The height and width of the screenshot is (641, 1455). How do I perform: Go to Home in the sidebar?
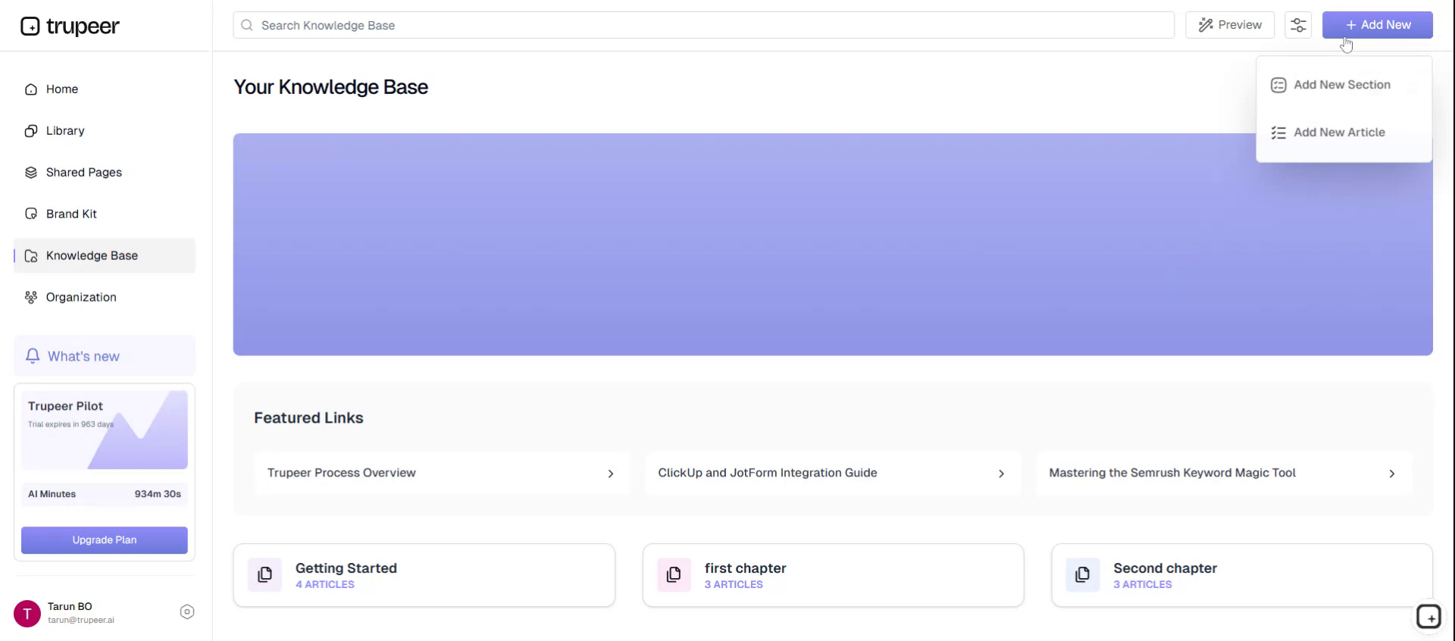pyautogui.click(x=105, y=89)
